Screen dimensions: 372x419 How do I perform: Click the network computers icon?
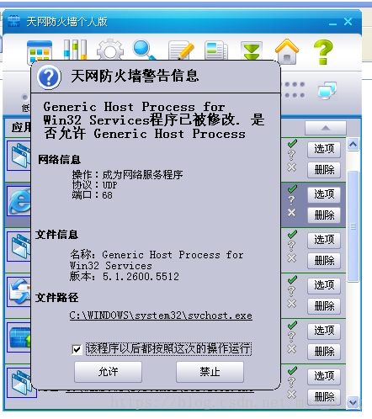pos(327,90)
